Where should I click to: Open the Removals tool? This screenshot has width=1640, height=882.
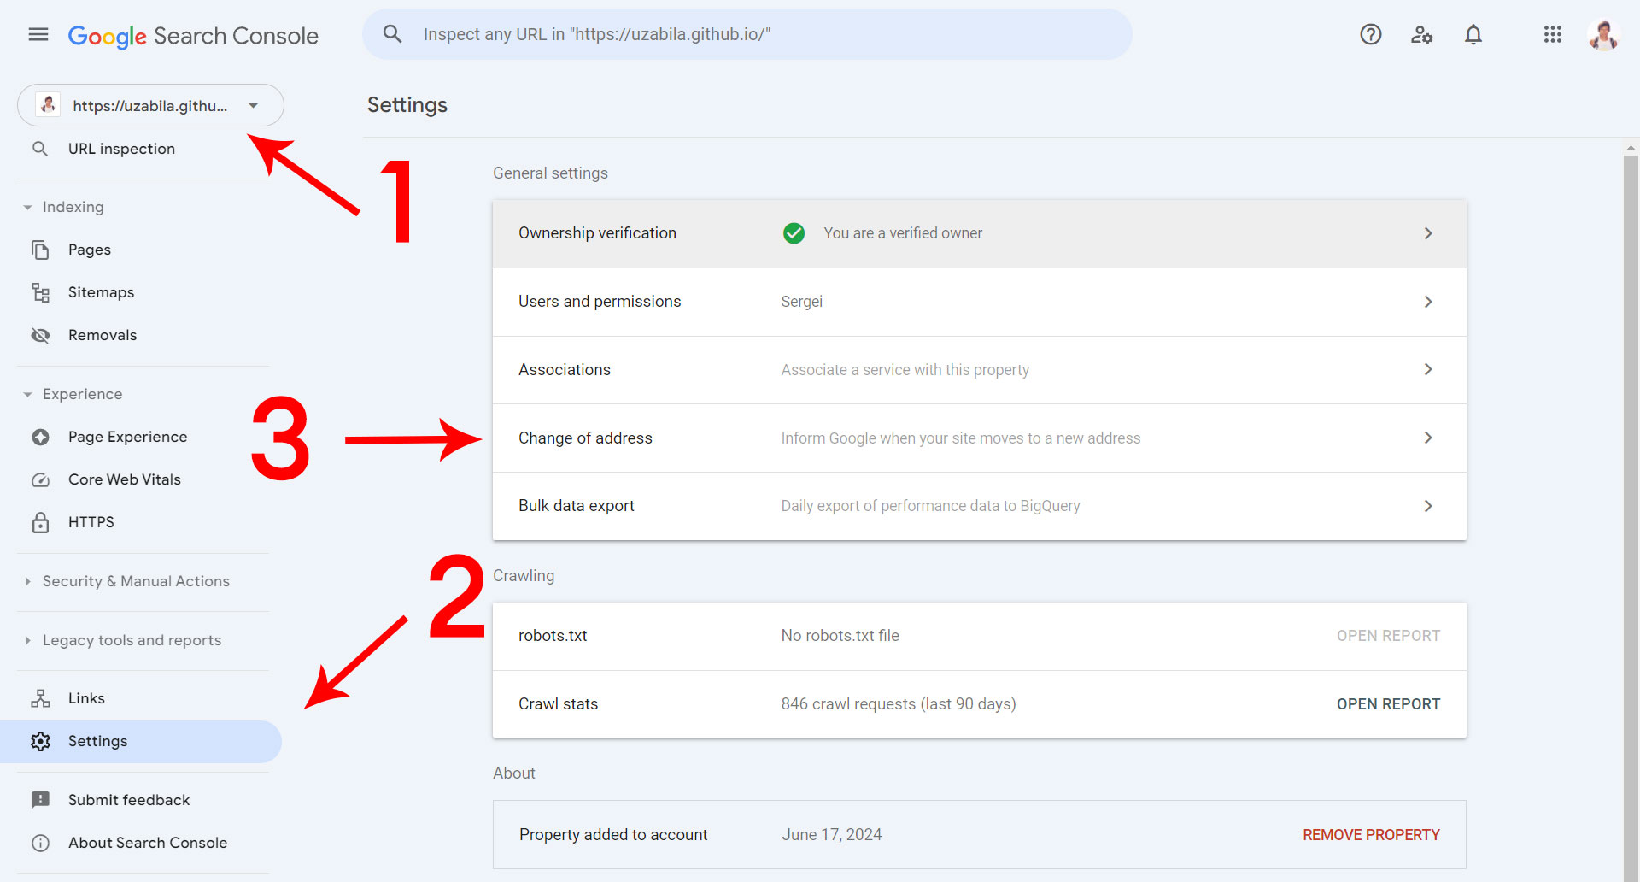(x=102, y=334)
